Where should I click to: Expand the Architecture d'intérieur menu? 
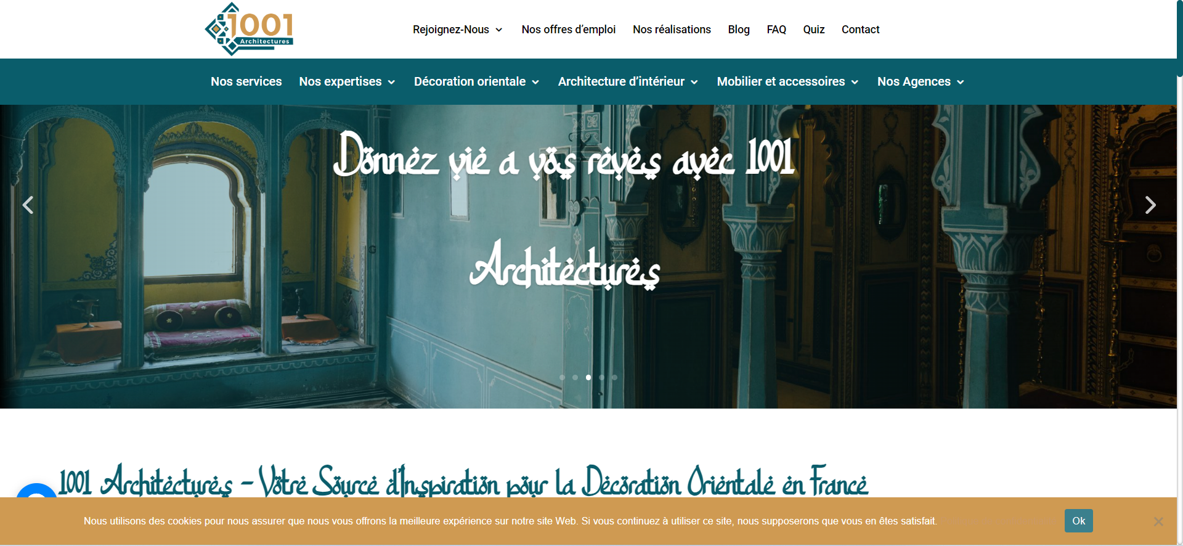coord(628,81)
